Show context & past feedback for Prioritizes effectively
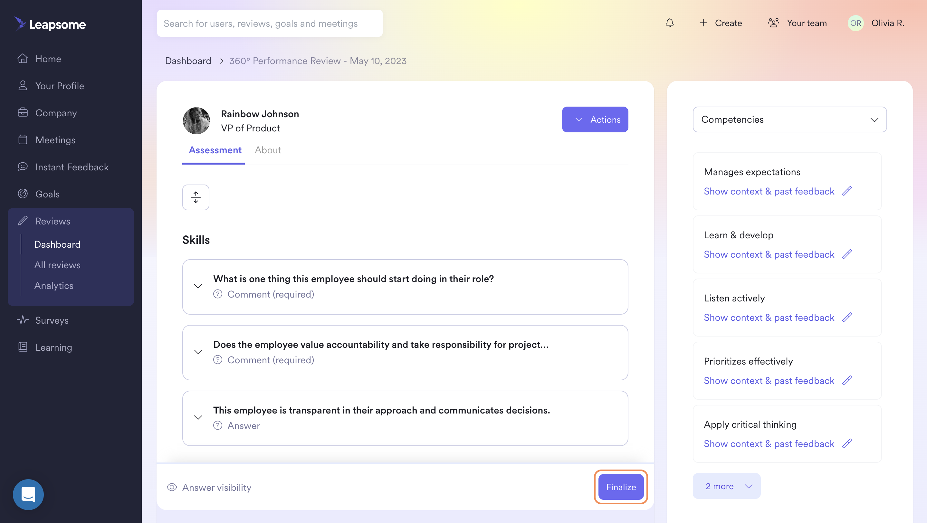This screenshot has width=927, height=523. 769,381
